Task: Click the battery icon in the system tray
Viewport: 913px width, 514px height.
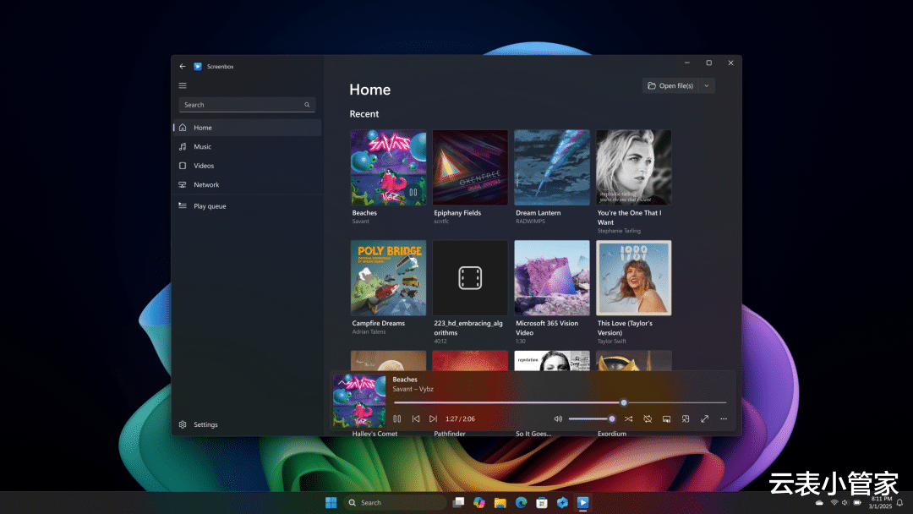Action: coord(857,502)
